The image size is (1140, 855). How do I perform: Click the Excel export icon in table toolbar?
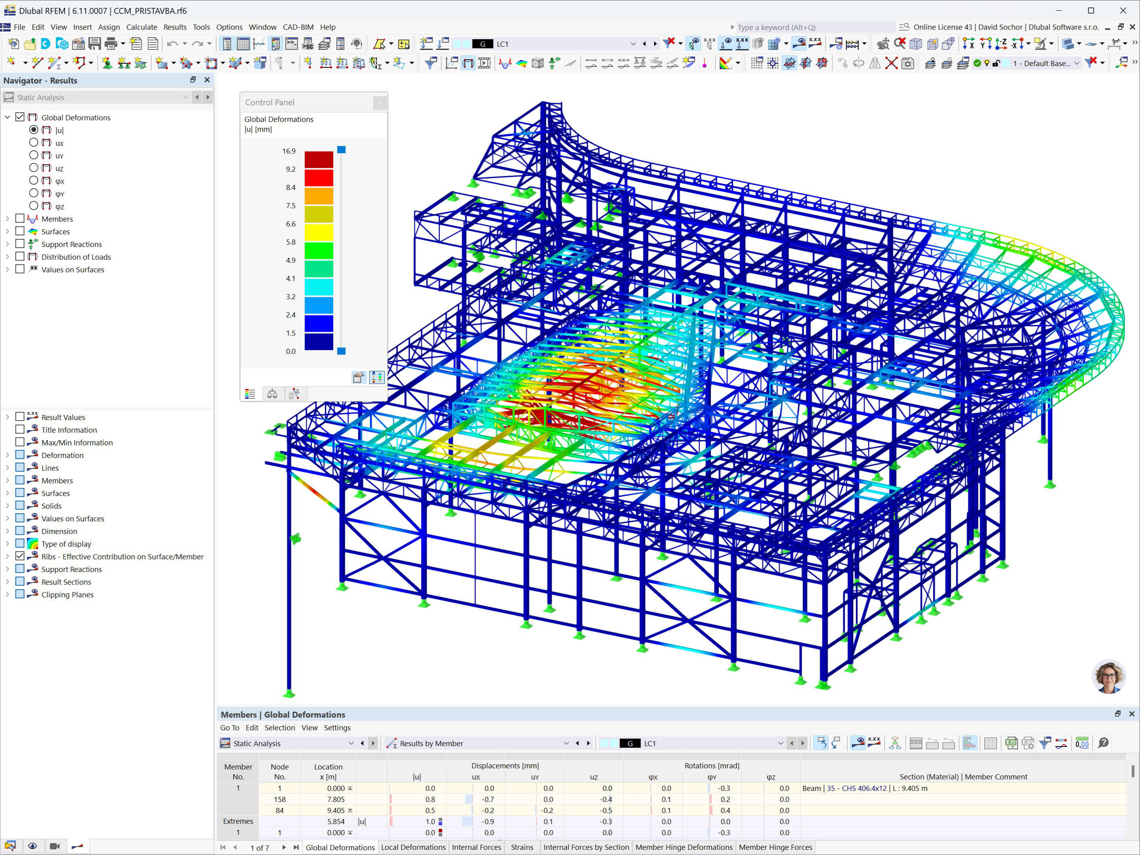pos(1011,743)
